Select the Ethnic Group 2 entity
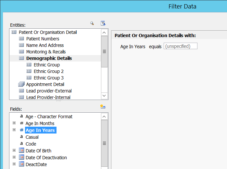Viewport: 227px width, 169px height. point(49,71)
